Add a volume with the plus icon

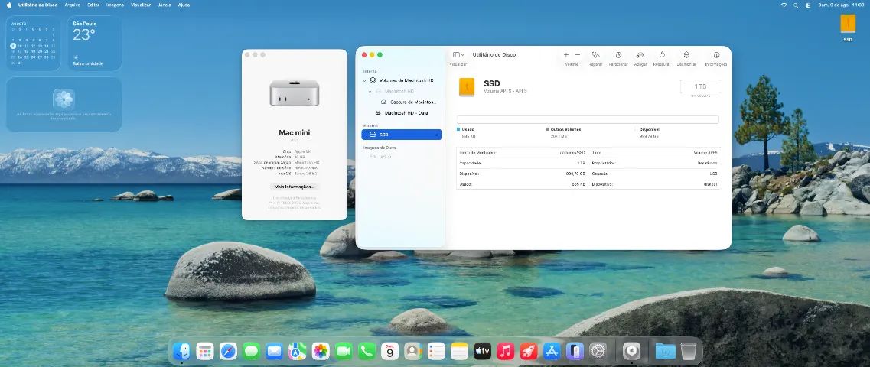pos(566,55)
